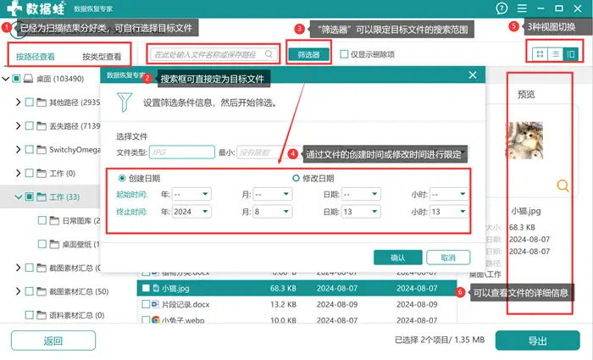This screenshot has height=360, width=593.
Task: Open the 筛选器 filter button
Action: click(x=308, y=54)
